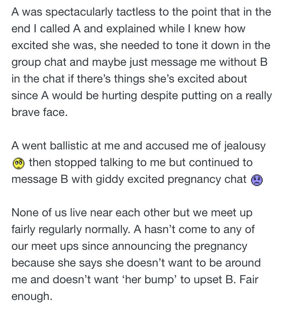The width and height of the screenshot is (285, 311).
Task: Click the phrase 'pregnancy chat'
Action: pyautogui.click(x=207, y=180)
